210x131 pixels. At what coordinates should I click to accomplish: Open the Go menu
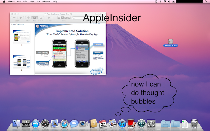38,2
